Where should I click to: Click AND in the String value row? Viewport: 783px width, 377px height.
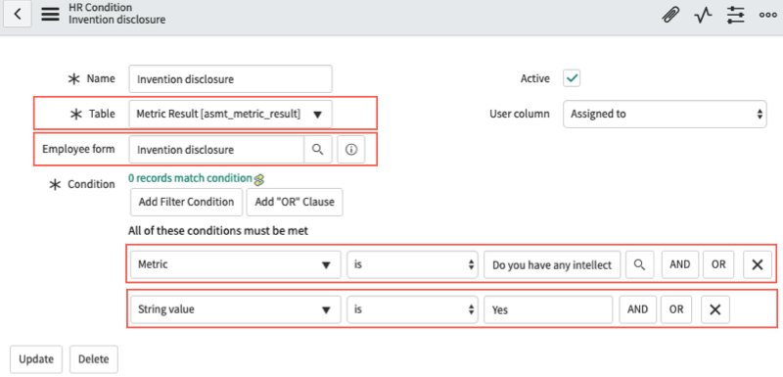pyautogui.click(x=638, y=309)
